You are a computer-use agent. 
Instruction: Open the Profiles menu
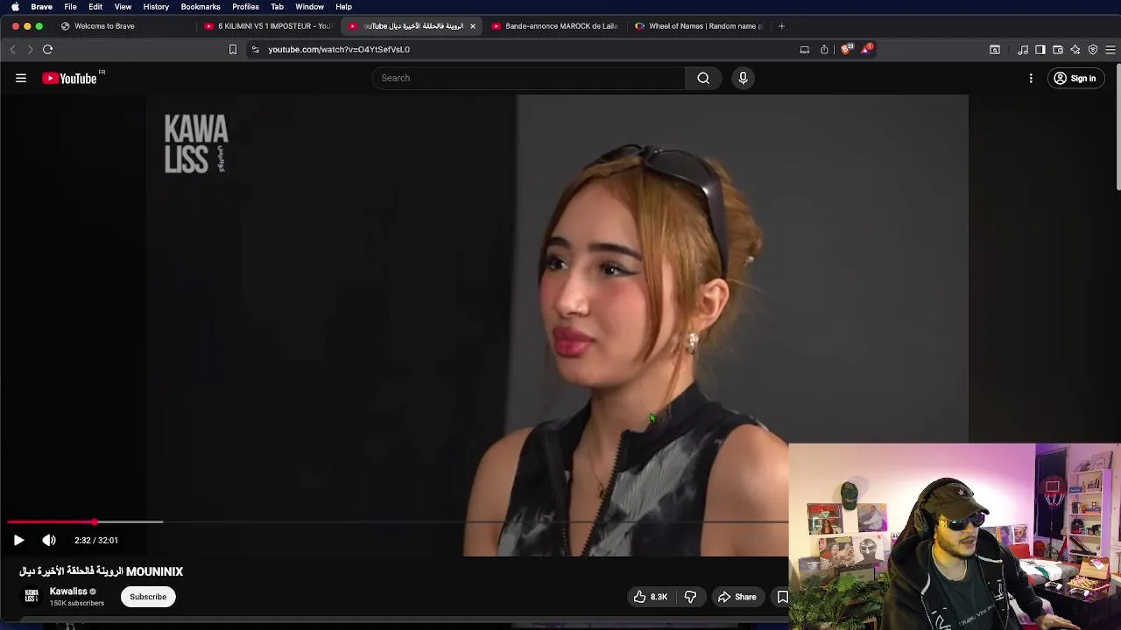pyautogui.click(x=245, y=7)
